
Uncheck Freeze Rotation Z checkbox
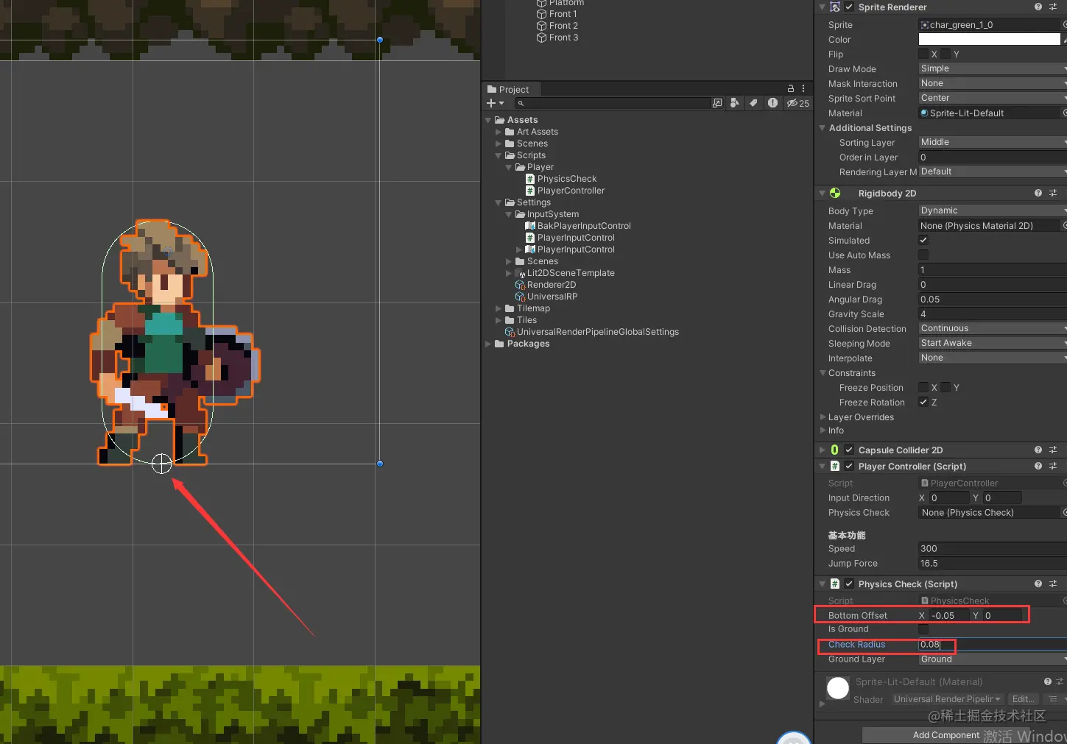pyautogui.click(x=923, y=403)
